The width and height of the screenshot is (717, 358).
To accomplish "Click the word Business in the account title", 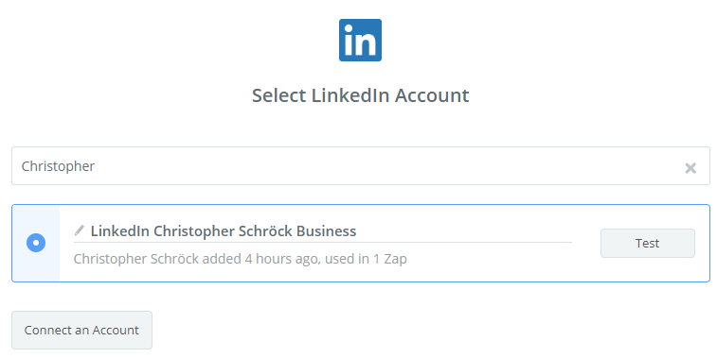I will [x=326, y=231].
